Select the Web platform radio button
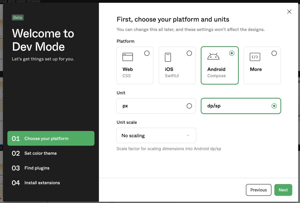The width and height of the screenshot is (300, 203). click(x=147, y=53)
